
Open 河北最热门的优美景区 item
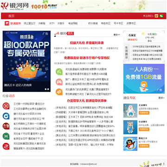coord(87,90)
